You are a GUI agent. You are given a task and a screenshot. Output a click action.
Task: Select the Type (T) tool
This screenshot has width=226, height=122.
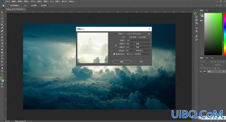tap(2, 59)
